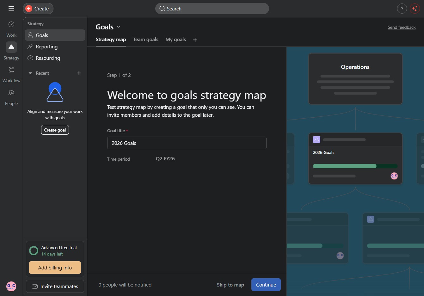Screen dimensions: 424x296
Task: Open the AI sparkle assistant icon
Action: (x=415, y=9)
